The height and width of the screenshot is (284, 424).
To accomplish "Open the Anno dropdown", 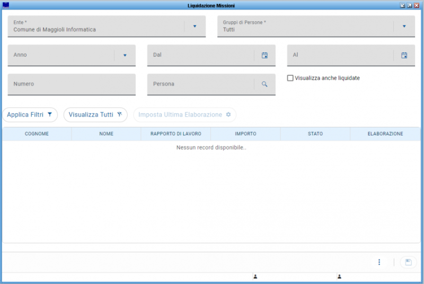I will tap(125, 55).
